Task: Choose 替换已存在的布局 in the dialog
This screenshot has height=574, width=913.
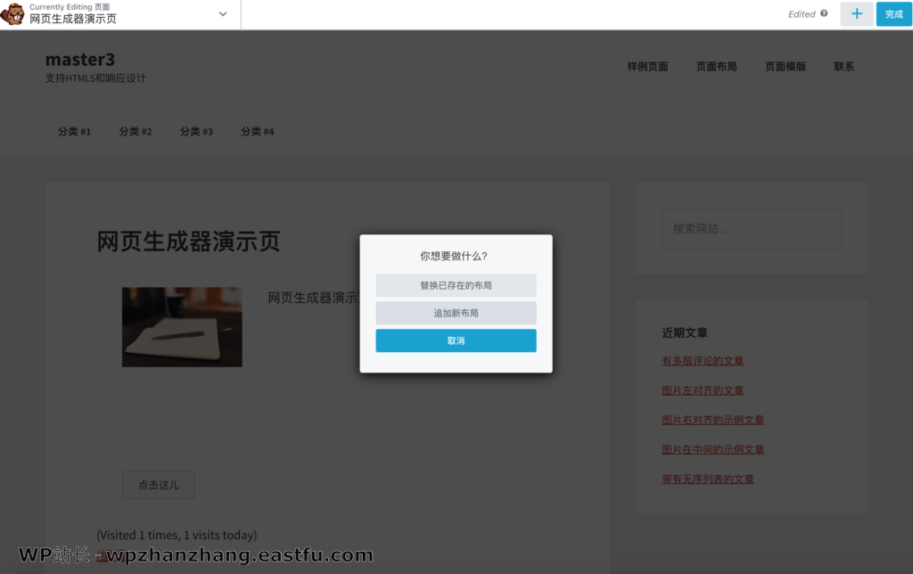Action: [x=456, y=285]
